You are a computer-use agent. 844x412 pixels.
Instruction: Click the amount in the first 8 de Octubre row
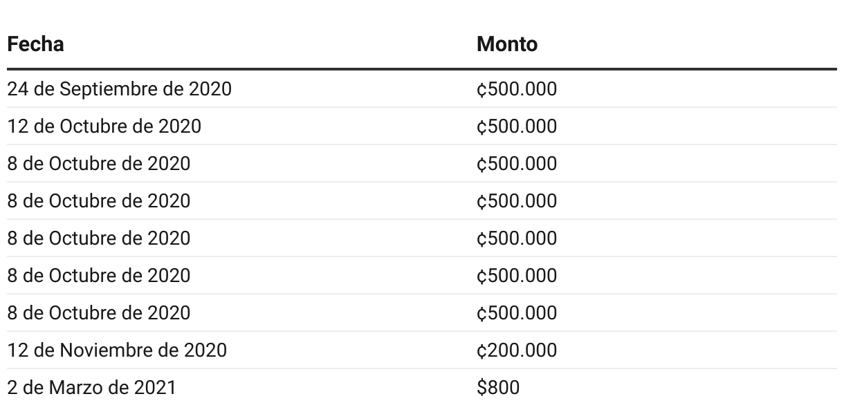[516, 164]
